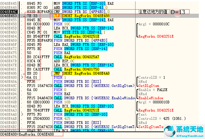The width and height of the screenshot is (205, 139).
Task: Select address 0048E44C row
Action: point(99,12)
